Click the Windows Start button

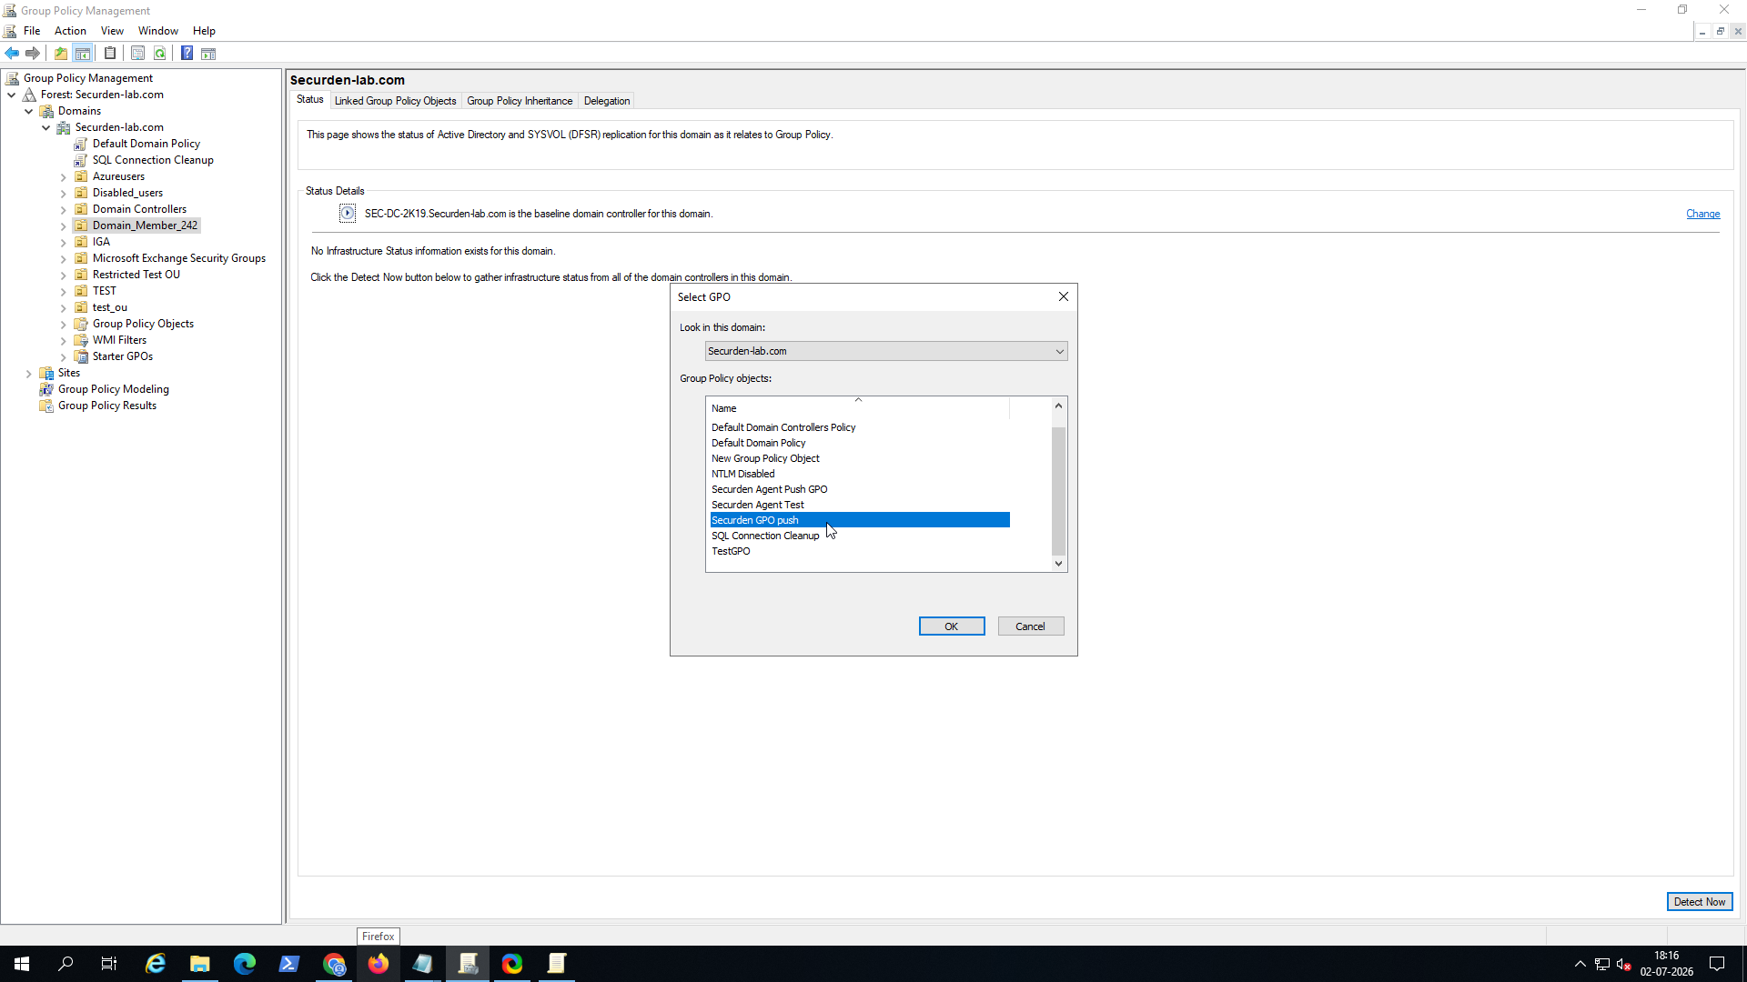[22, 964]
